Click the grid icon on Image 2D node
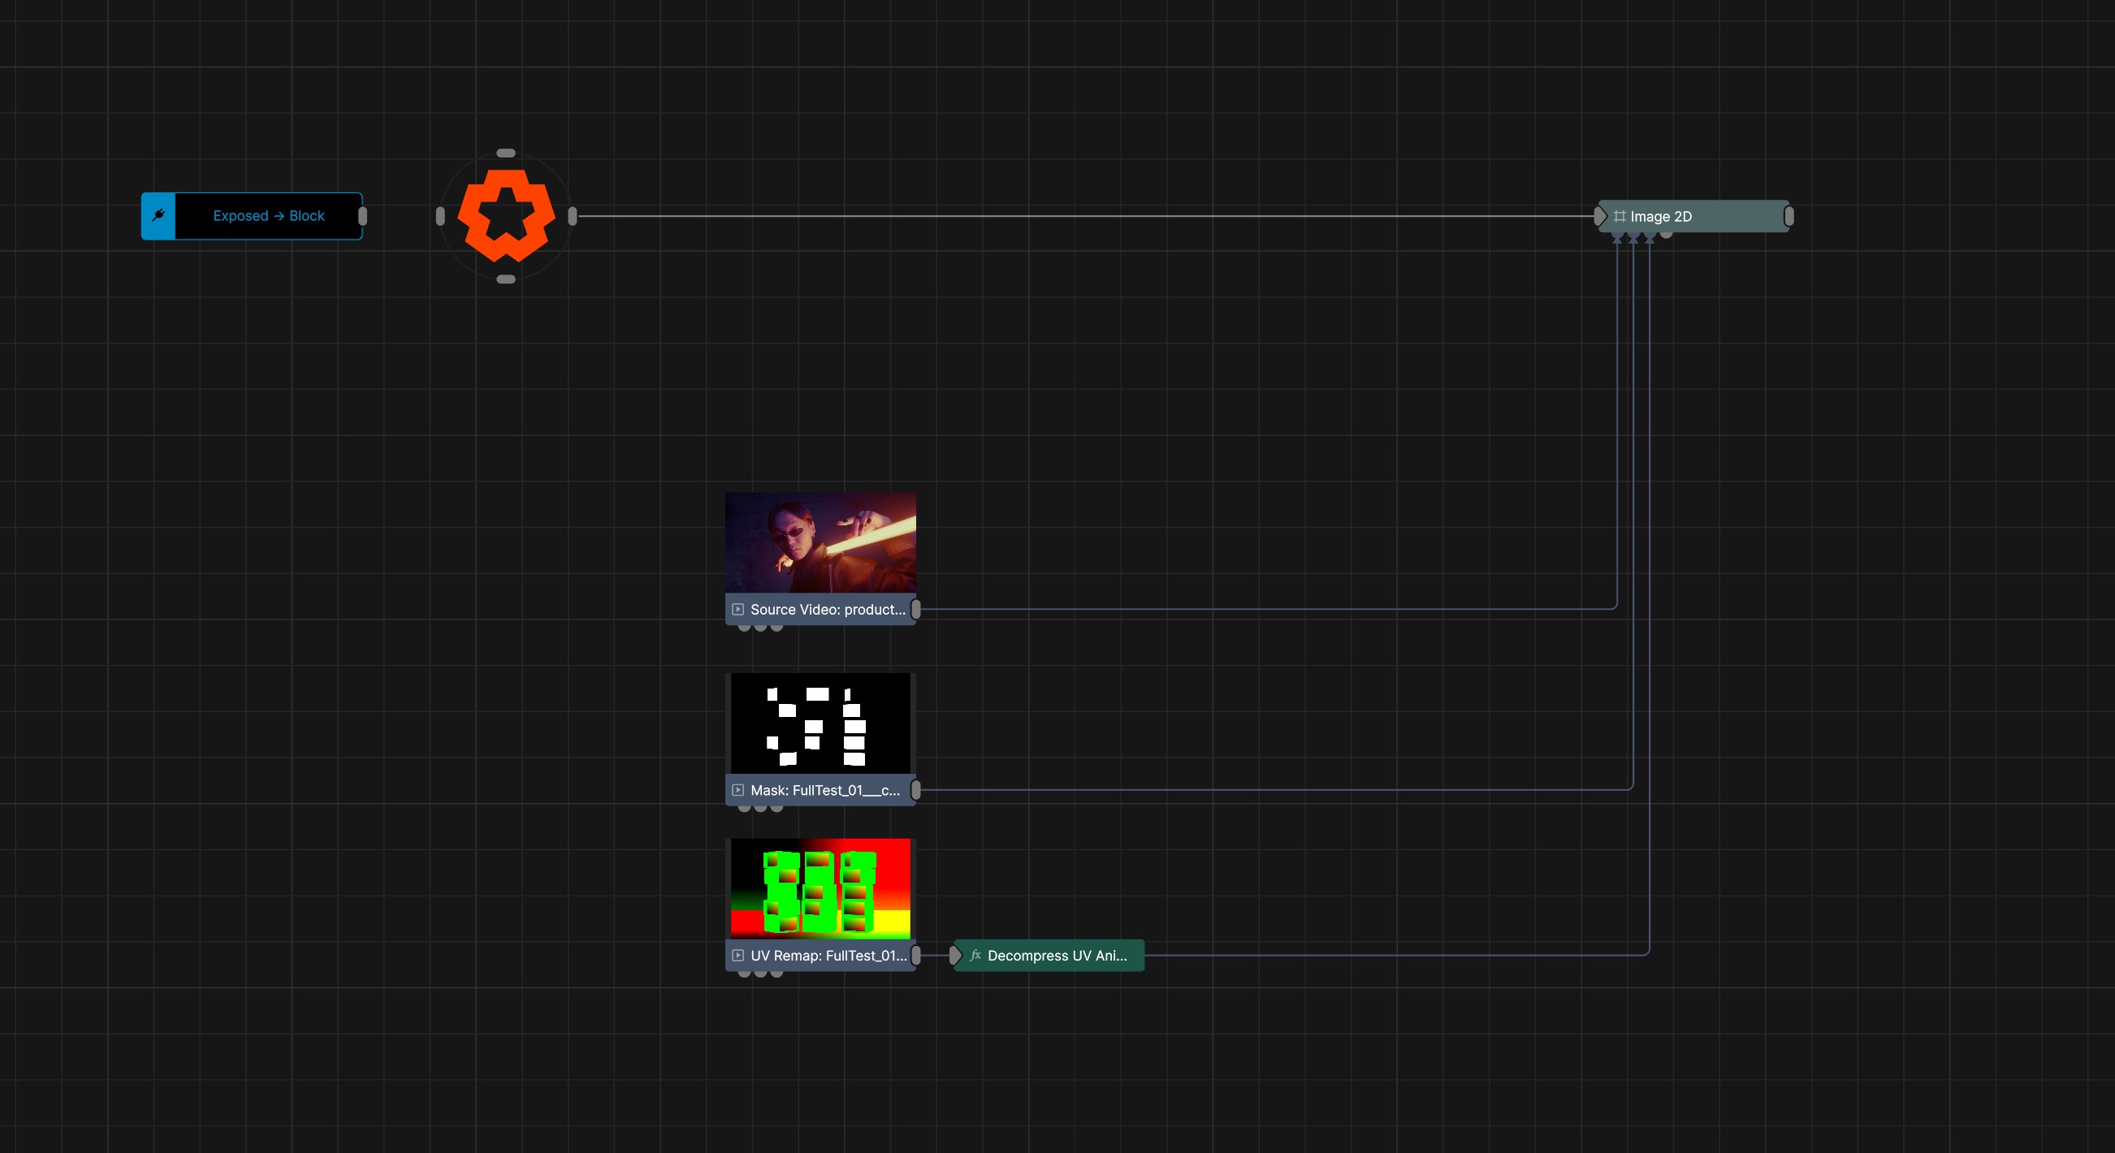This screenshot has height=1153, width=2115. coord(1619,217)
